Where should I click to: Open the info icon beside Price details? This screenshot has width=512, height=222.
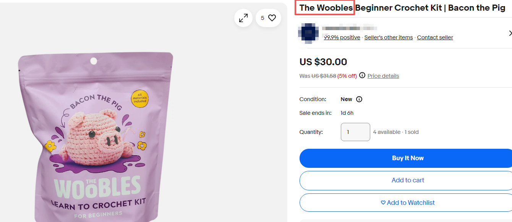362,76
